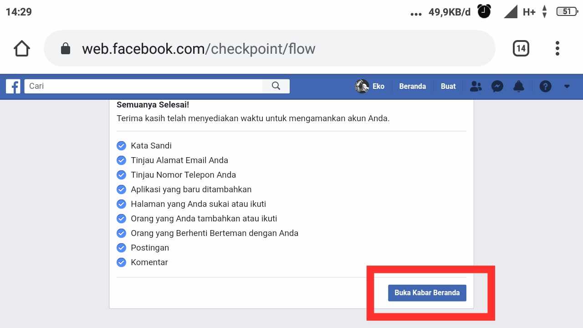
Task: Open Messenger chat icon
Action: coord(497,86)
